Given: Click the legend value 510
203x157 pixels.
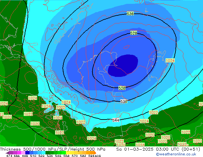Looking at the screenshot, I should 33,156.
